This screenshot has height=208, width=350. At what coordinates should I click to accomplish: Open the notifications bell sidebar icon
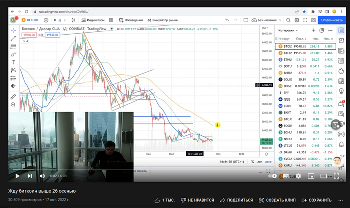click(x=341, y=144)
